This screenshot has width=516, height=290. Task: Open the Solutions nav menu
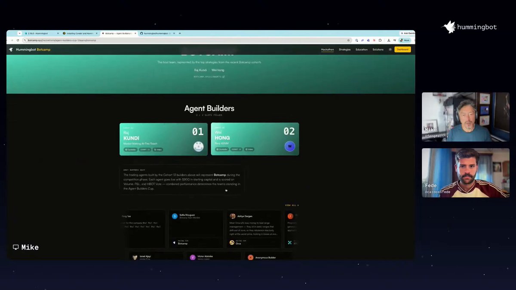(378, 49)
